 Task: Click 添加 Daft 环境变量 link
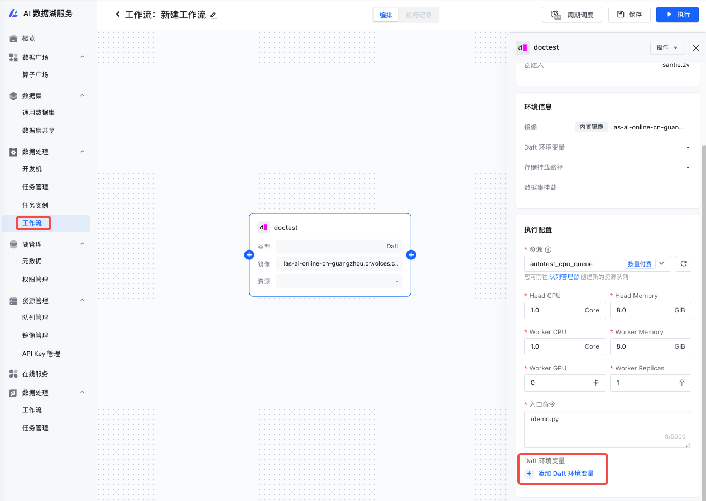coord(566,474)
